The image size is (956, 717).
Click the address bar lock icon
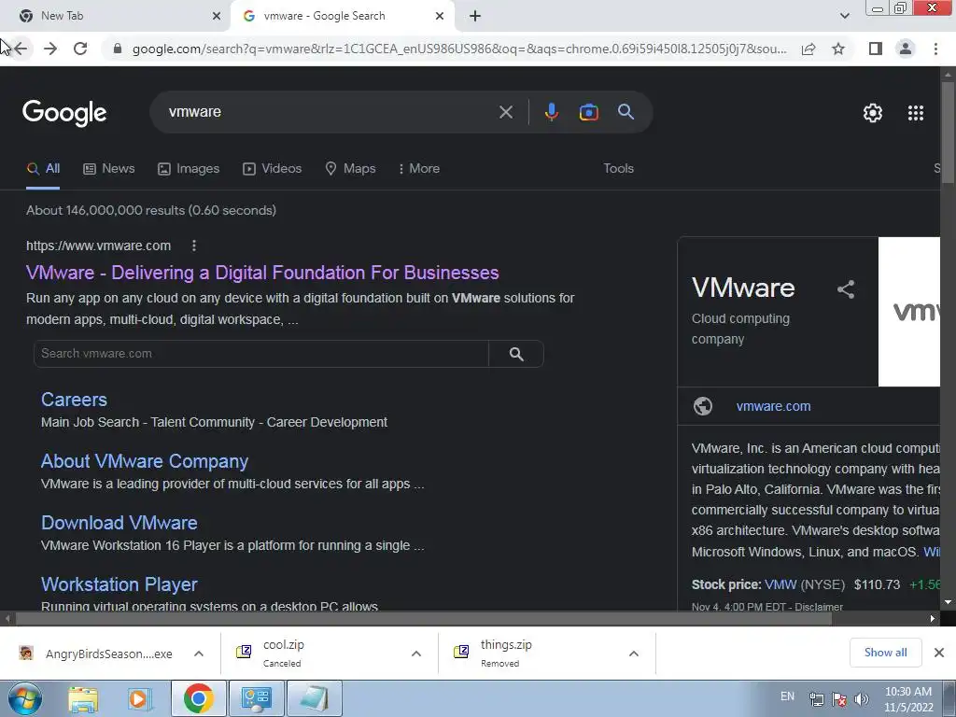coord(118,49)
